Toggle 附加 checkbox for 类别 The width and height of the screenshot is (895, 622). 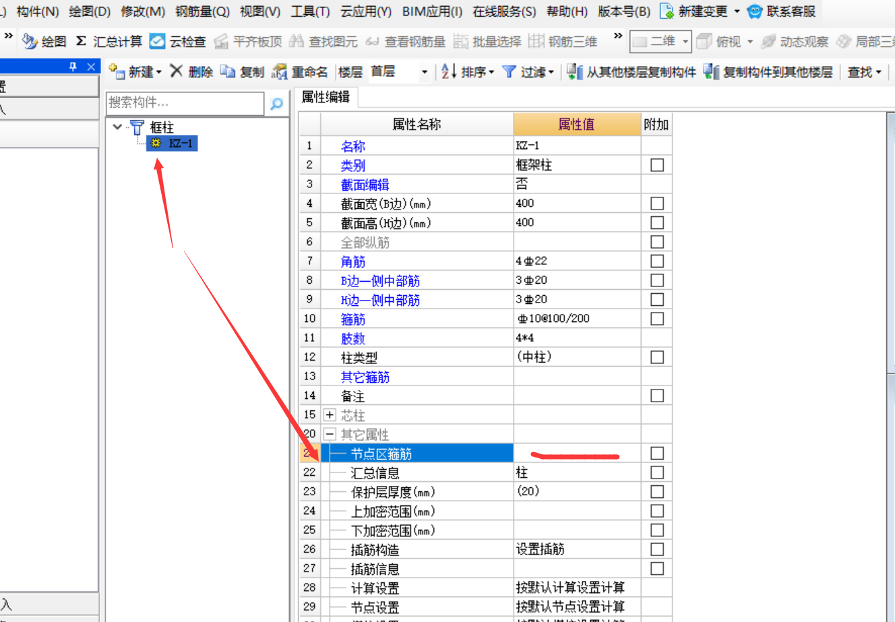(657, 165)
